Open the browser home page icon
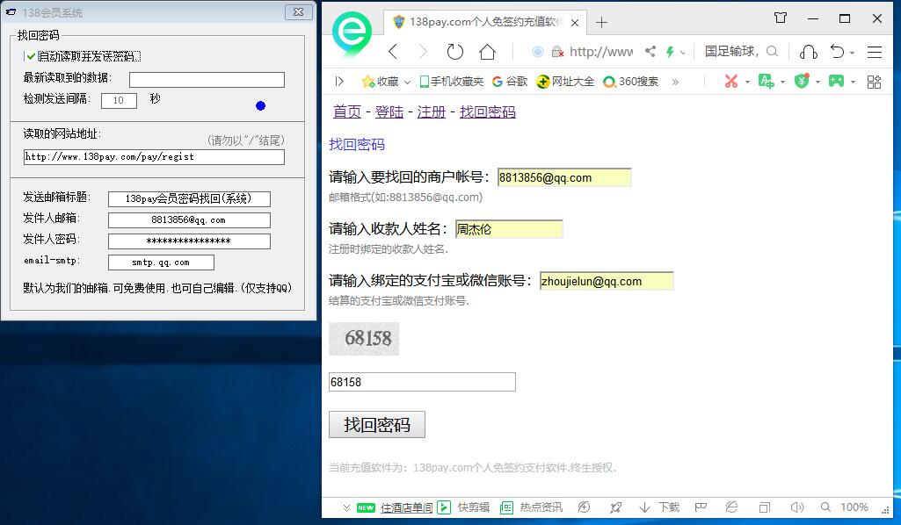 [x=487, y=52]
